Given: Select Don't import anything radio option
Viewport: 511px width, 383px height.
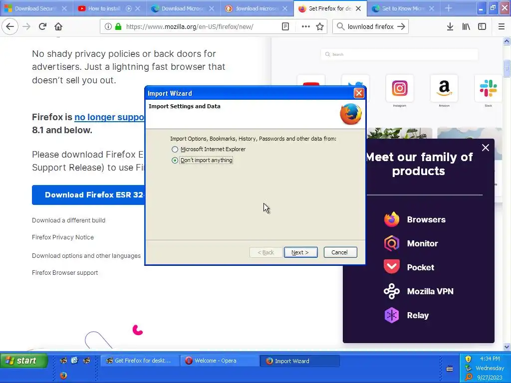Looking at the screenshot, I should (x=175, y=160).
